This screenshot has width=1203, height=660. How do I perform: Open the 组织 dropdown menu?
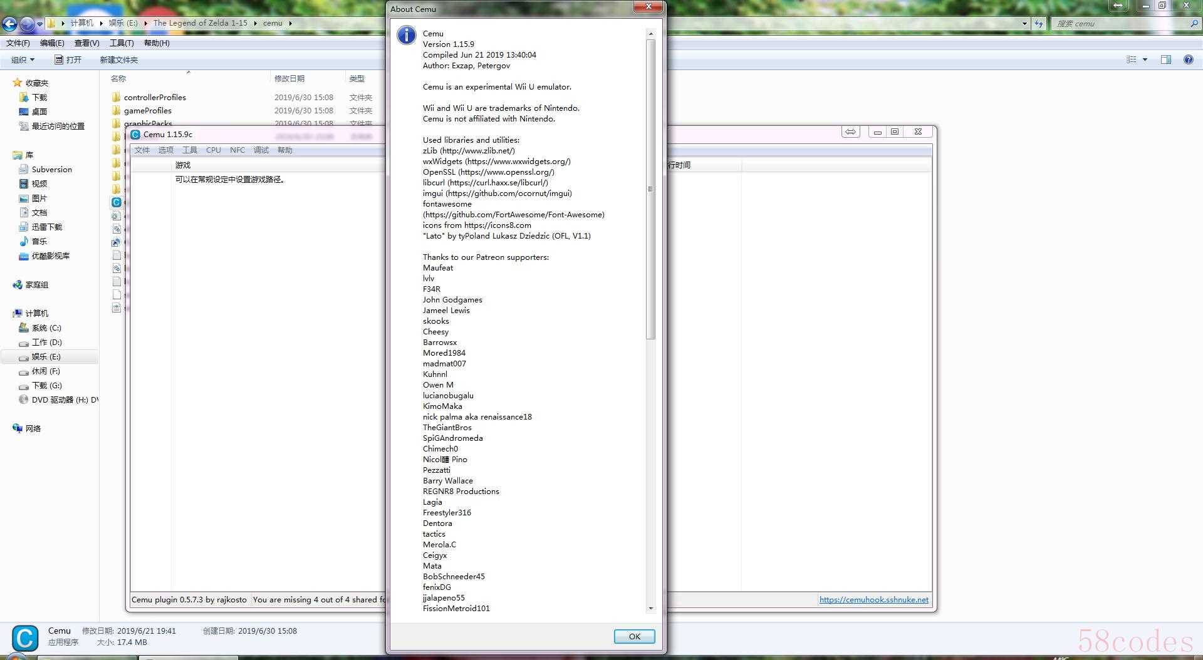[23, 59]
